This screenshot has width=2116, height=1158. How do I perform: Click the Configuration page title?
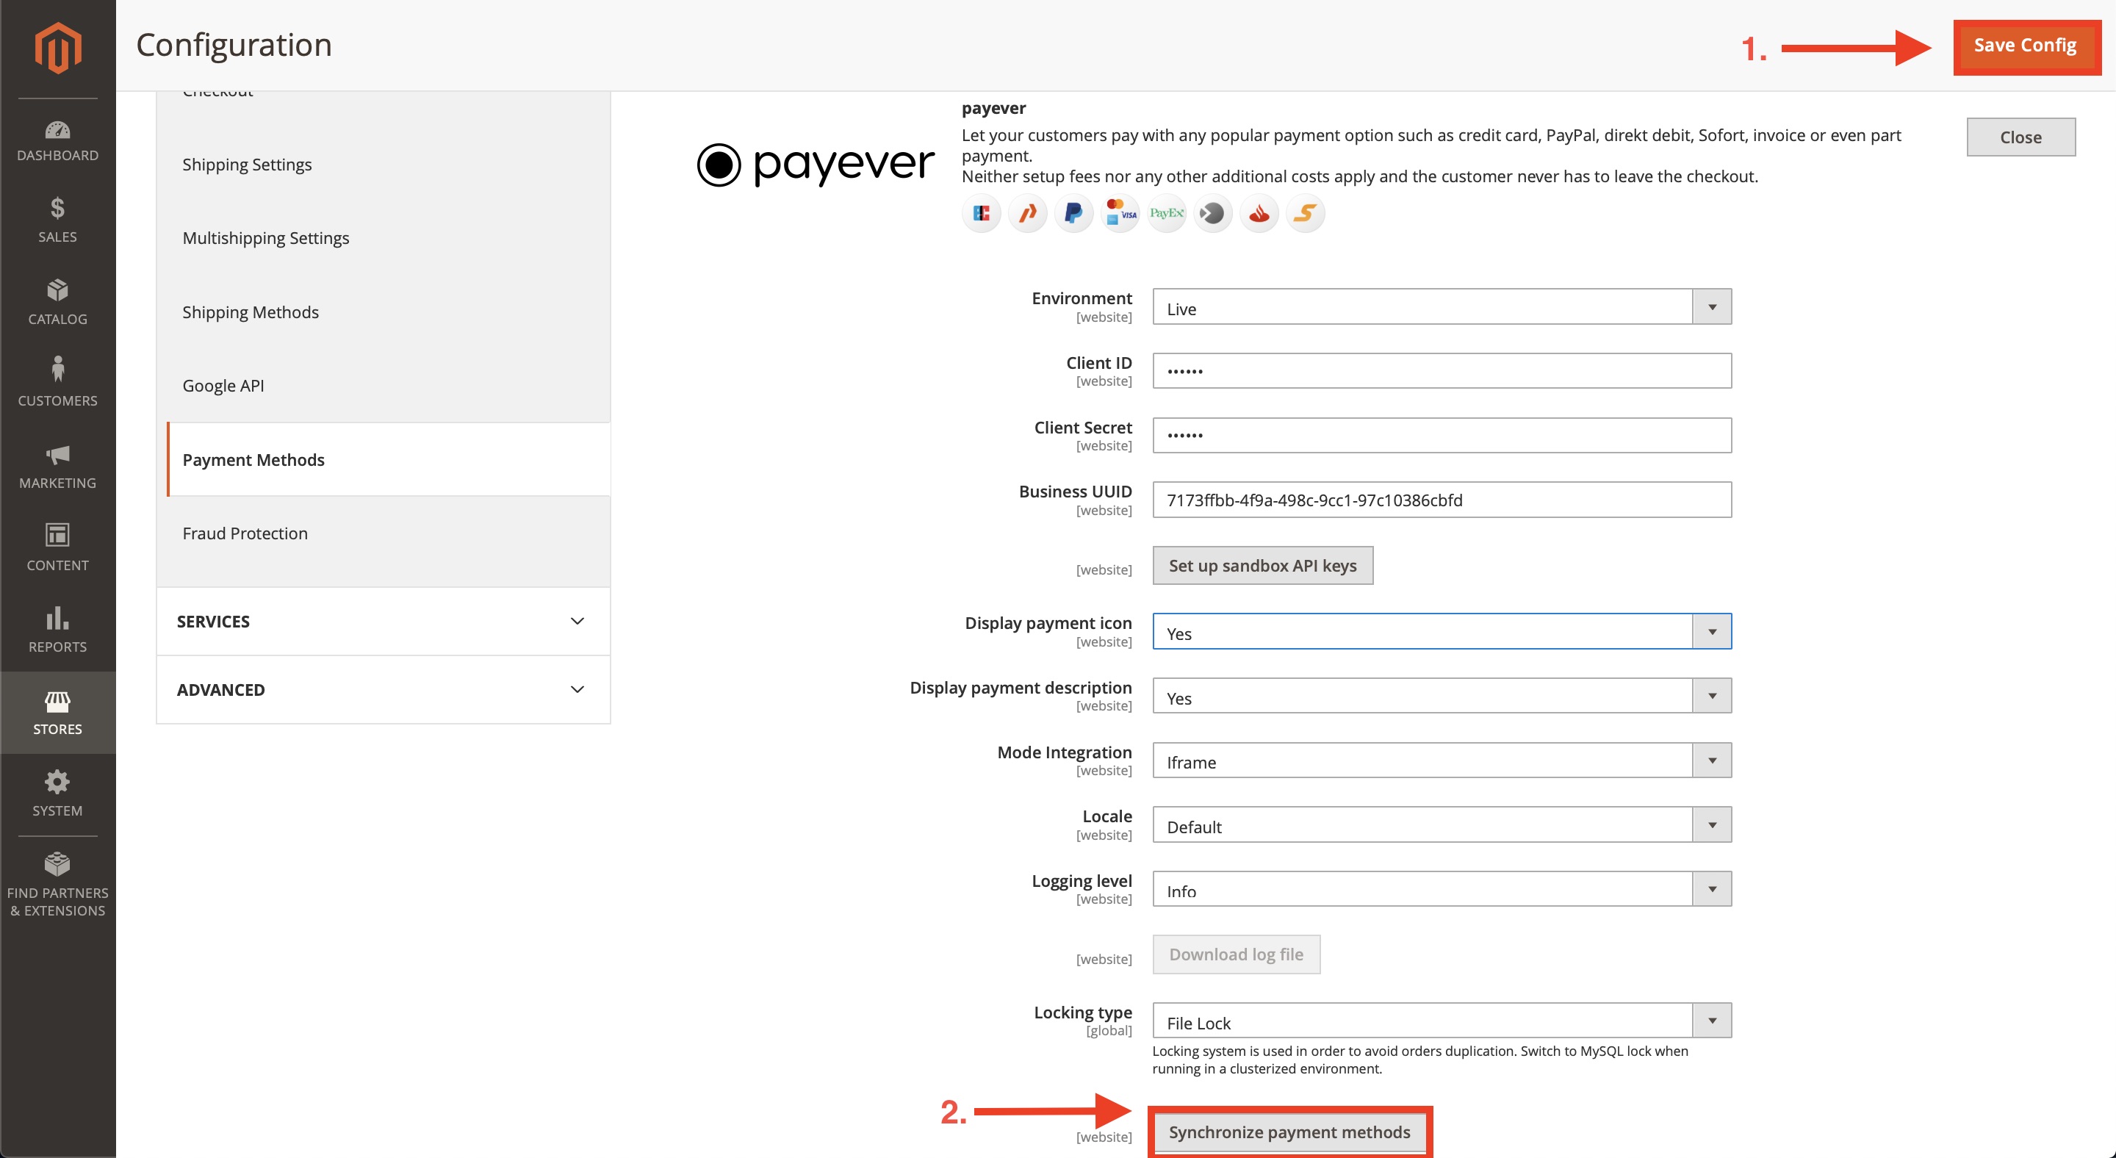(234, 45)
